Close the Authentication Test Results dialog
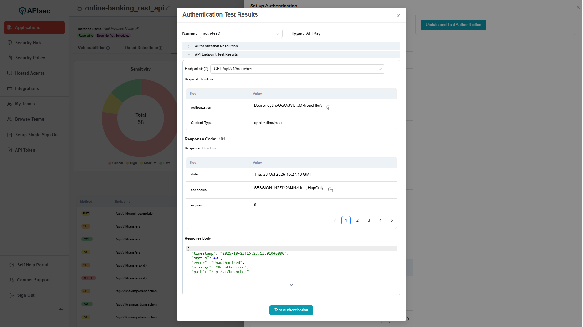This screenshot has height=327, width=583. point(398,16)
